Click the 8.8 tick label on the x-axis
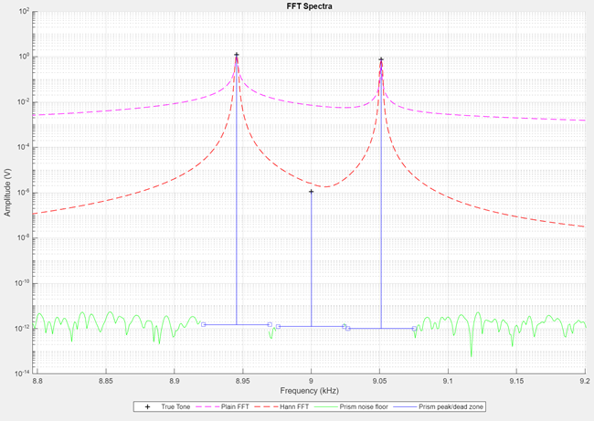The image size is (594, 421). coord(37,381)
